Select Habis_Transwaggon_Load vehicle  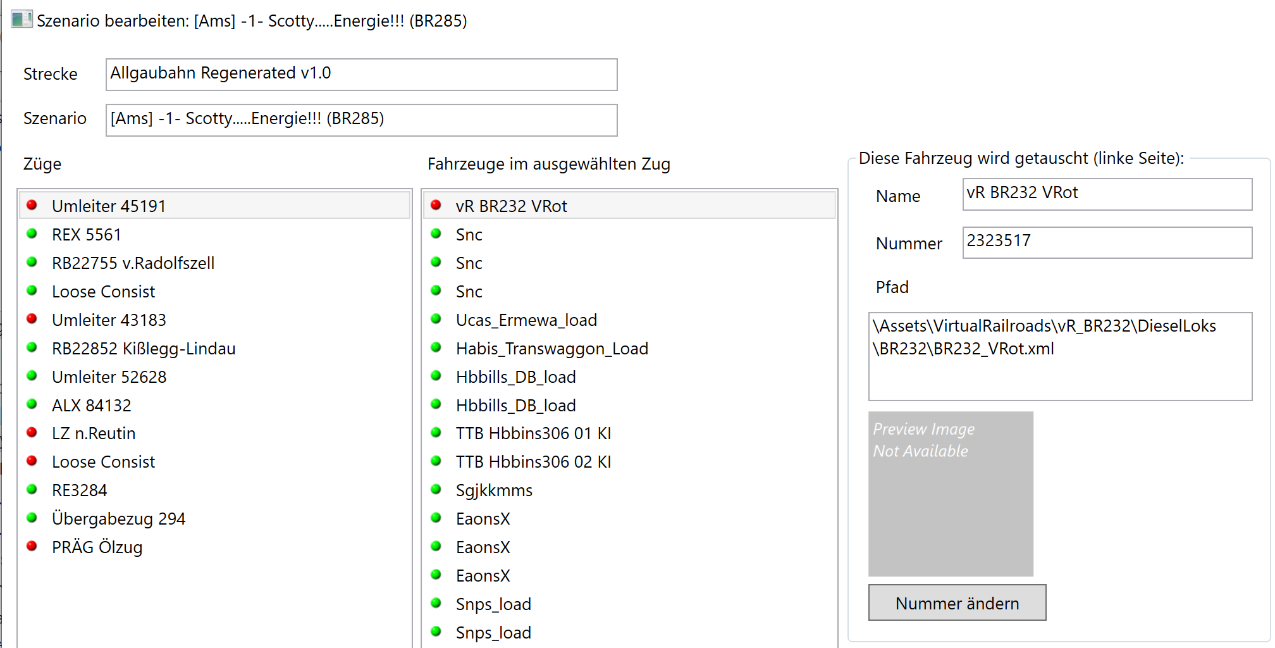point(551,349)
